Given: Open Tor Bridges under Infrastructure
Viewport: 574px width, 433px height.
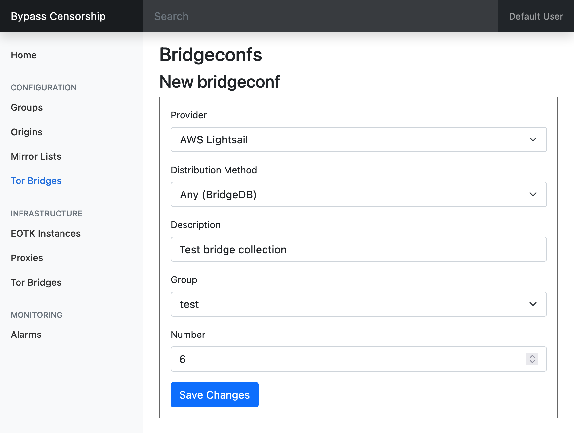Looking at the screenshot, I should [36, 282].
